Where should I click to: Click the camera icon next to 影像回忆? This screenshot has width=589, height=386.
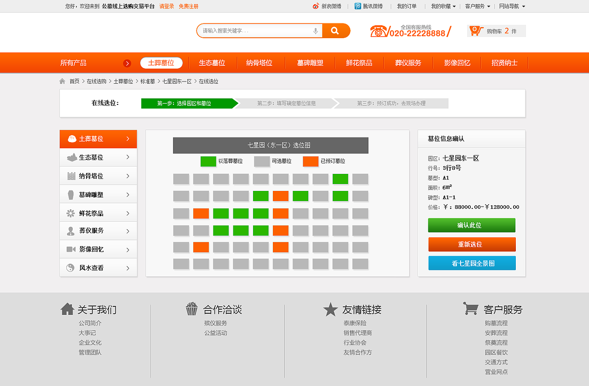click(70, 249)
